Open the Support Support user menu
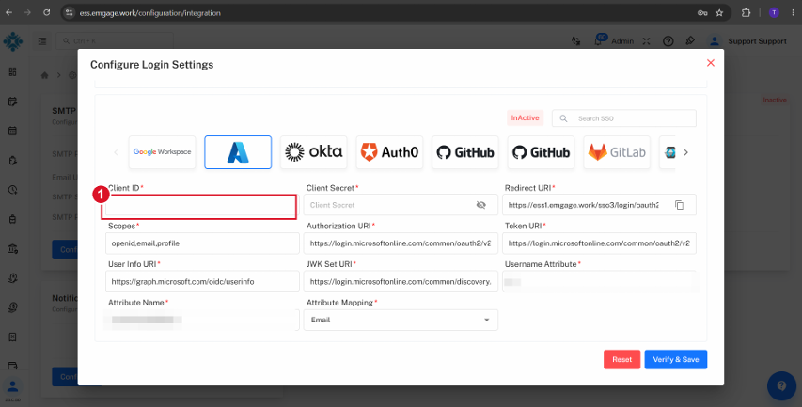This screenshot has width=802, height=407. [757, 41]
